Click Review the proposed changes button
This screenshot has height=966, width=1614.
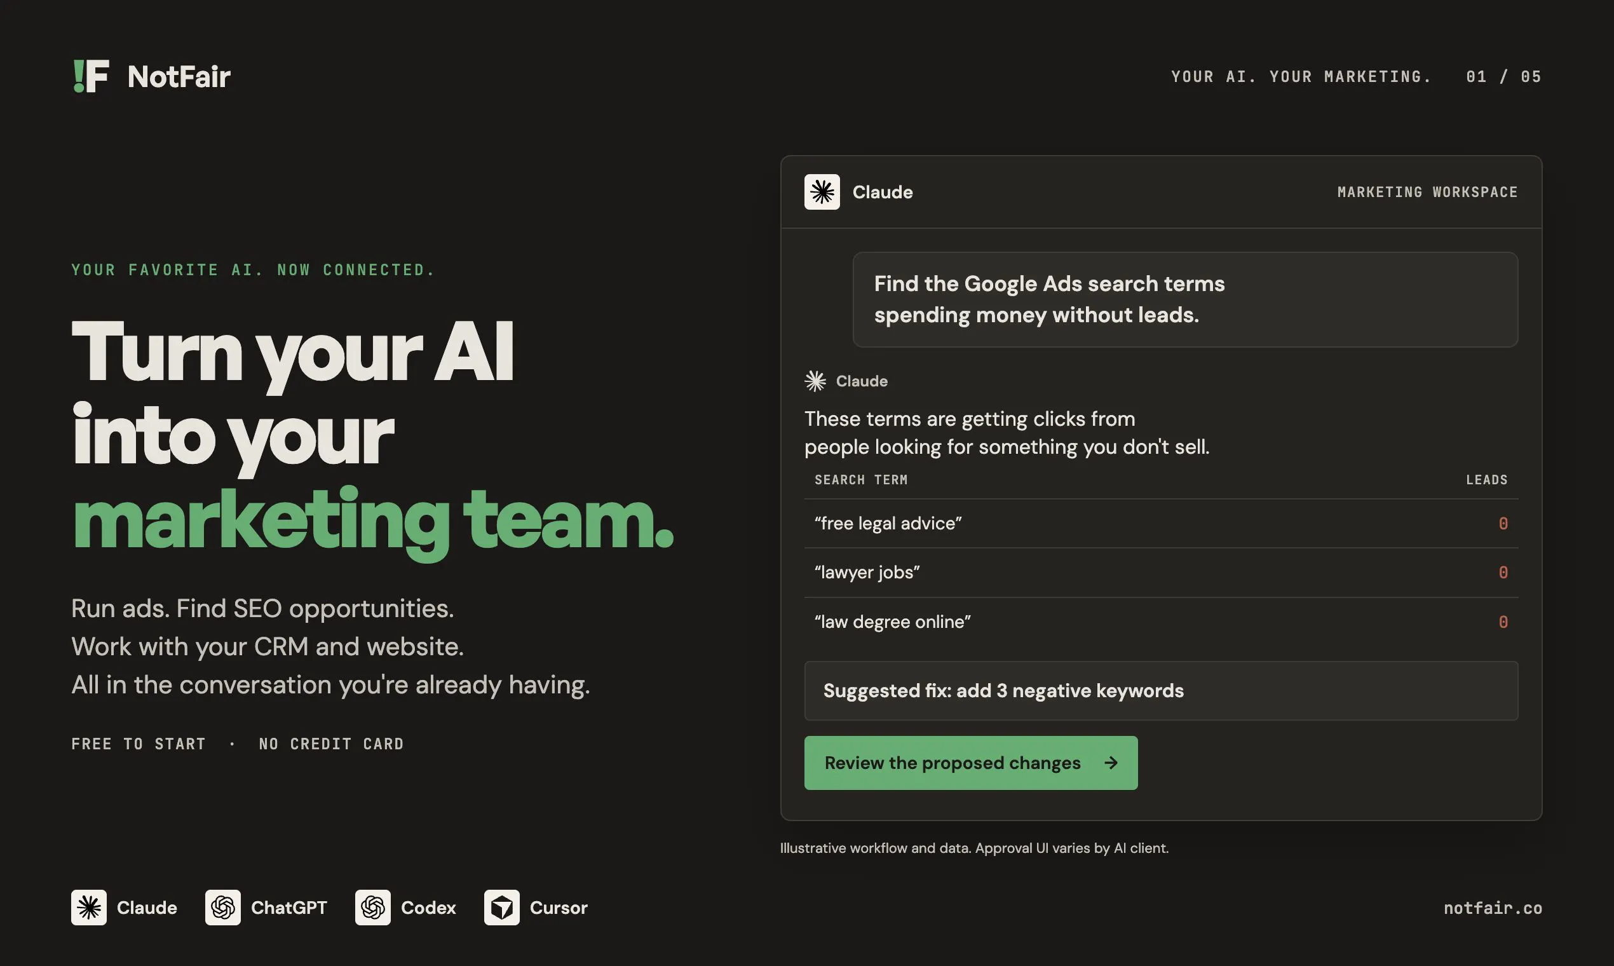click(971, 763)
